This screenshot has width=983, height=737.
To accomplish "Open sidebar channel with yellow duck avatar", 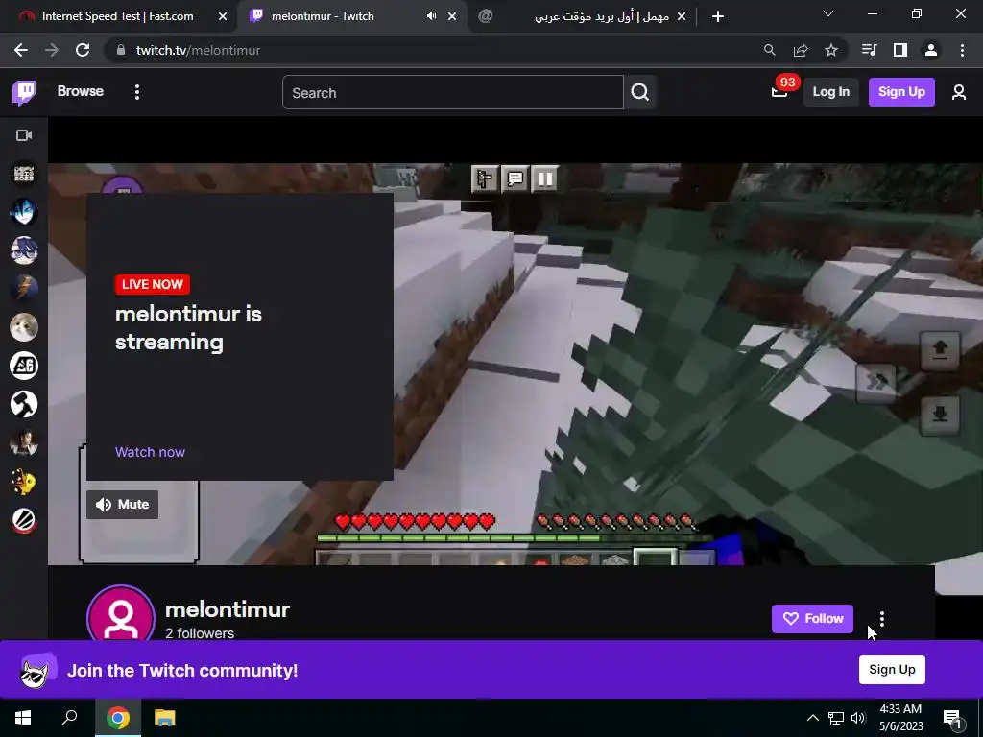I will coord(24,482).
